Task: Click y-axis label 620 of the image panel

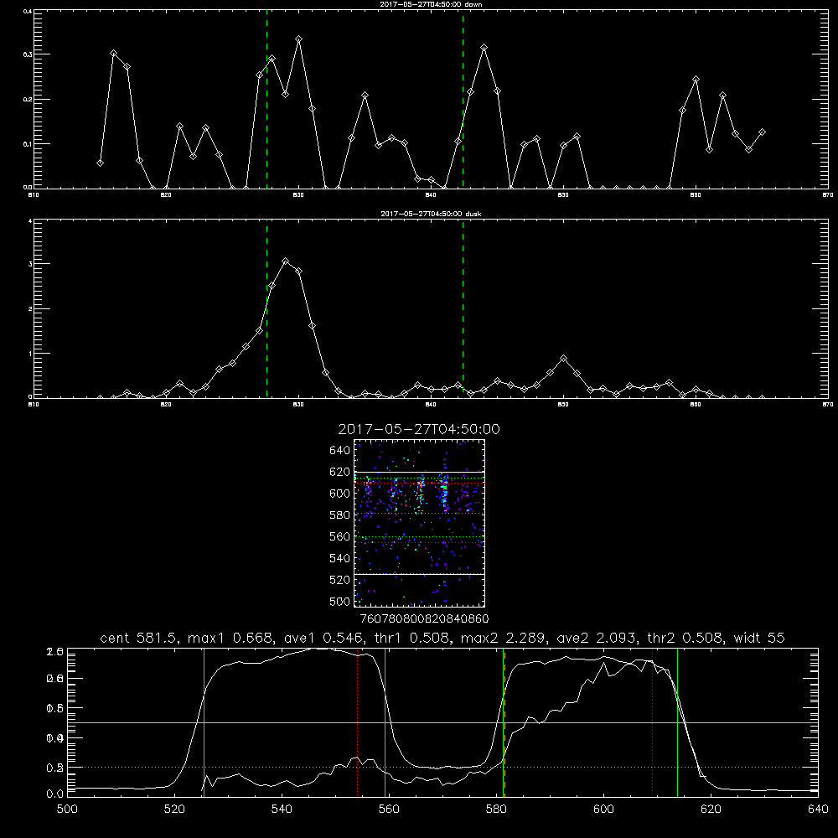Action: coord(340,472)
